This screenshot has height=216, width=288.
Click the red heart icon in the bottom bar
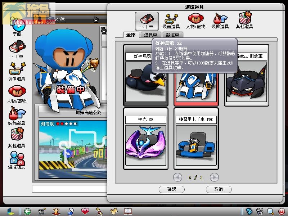[85, 211]
